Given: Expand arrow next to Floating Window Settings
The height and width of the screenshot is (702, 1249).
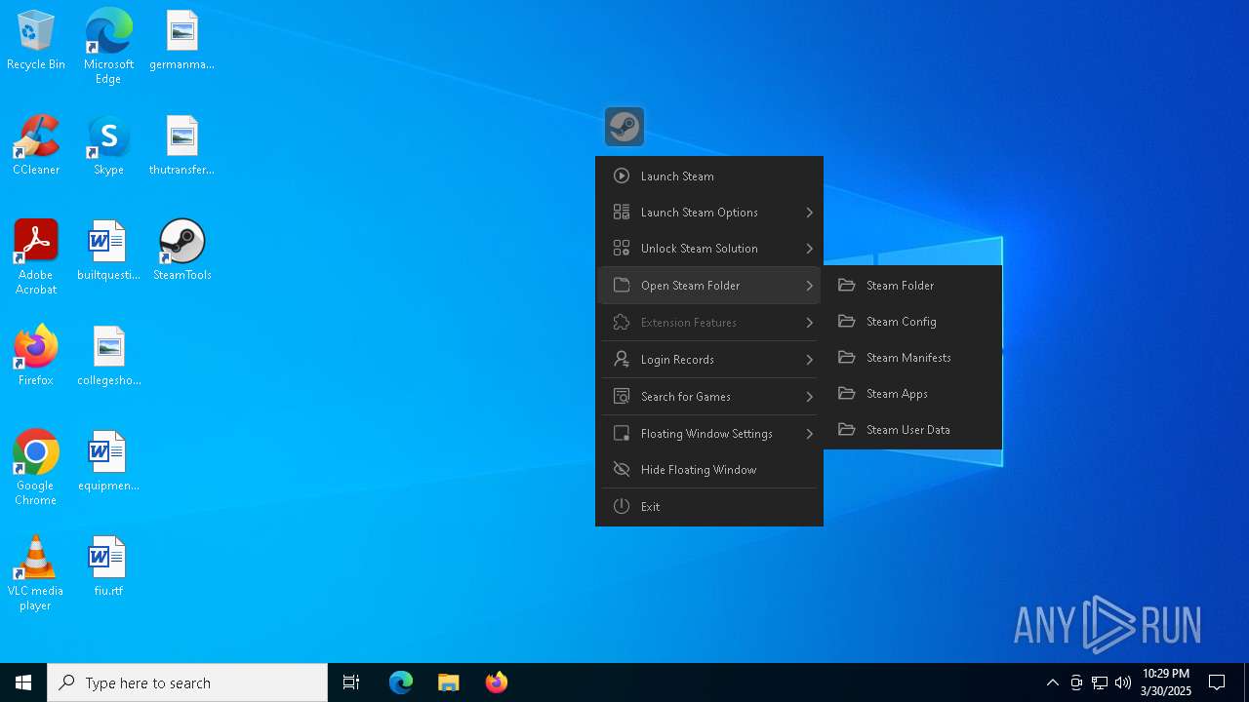Looking at the screenshot, I should click(810, 434).
